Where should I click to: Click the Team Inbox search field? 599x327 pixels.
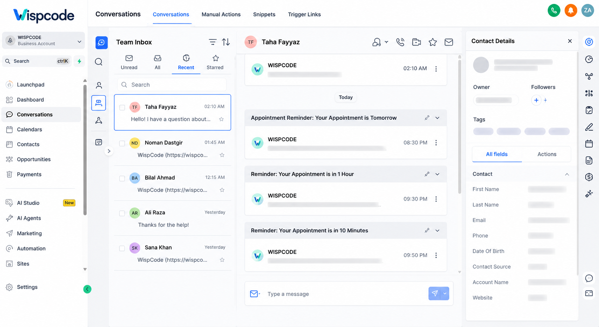pyautogui.click(x=172, y=85)
